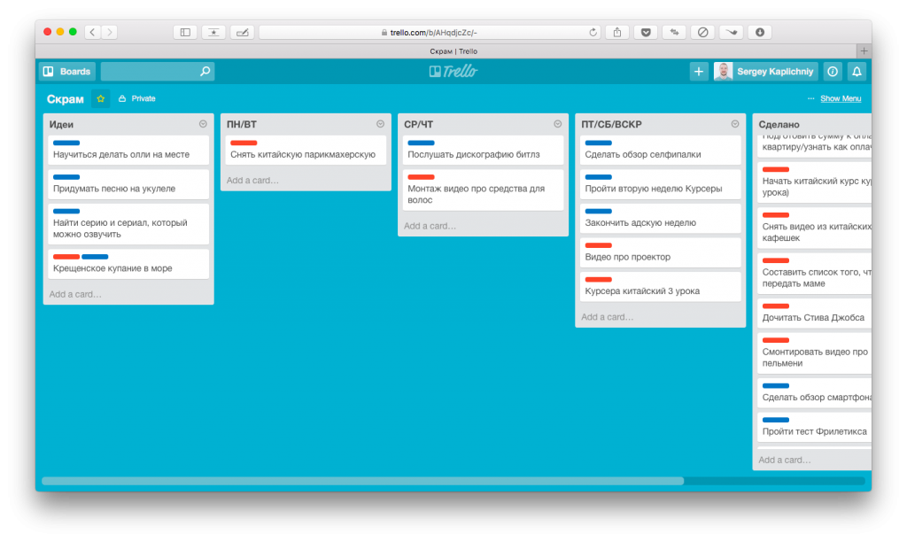Open the СР/ЧТ list menu chevron
This screenshot has height=542, width=907.
tap(557, 124)
